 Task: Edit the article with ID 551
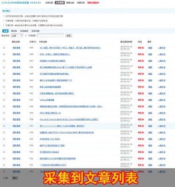[x=150, y=165]
